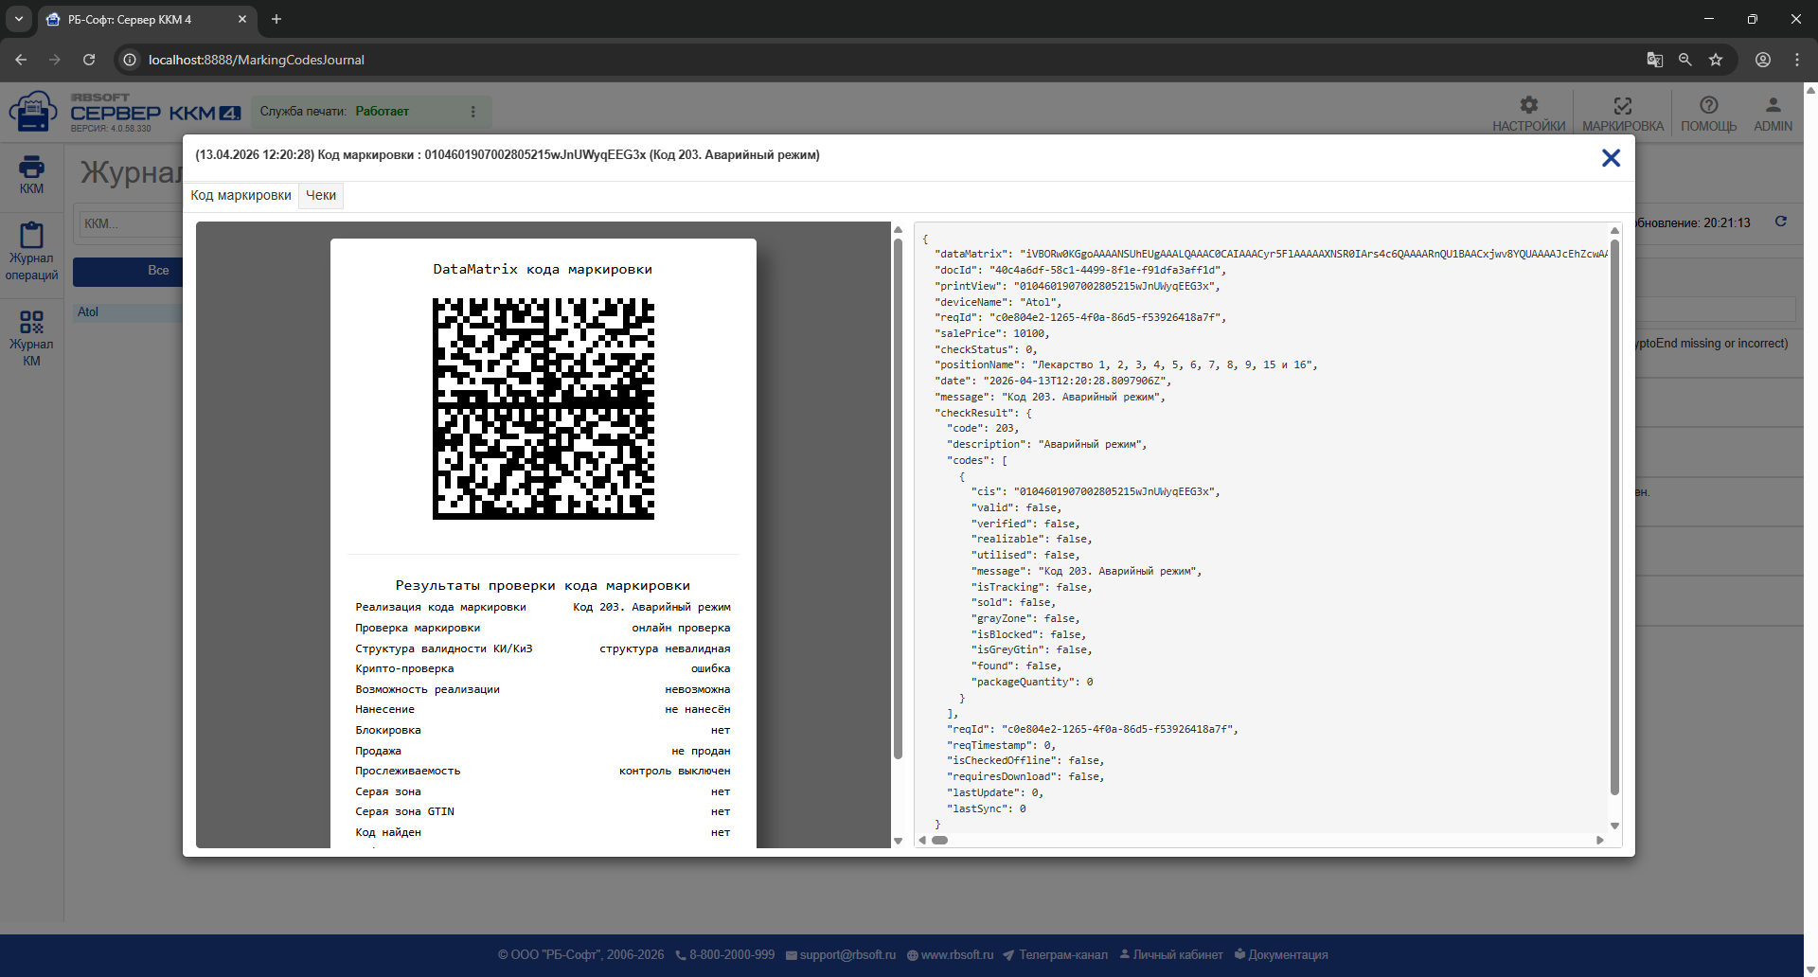Screen dimensions: 1818x977
Task: Click the JSON panel horizontal scrollbar thumb
Action: point(939,840)
